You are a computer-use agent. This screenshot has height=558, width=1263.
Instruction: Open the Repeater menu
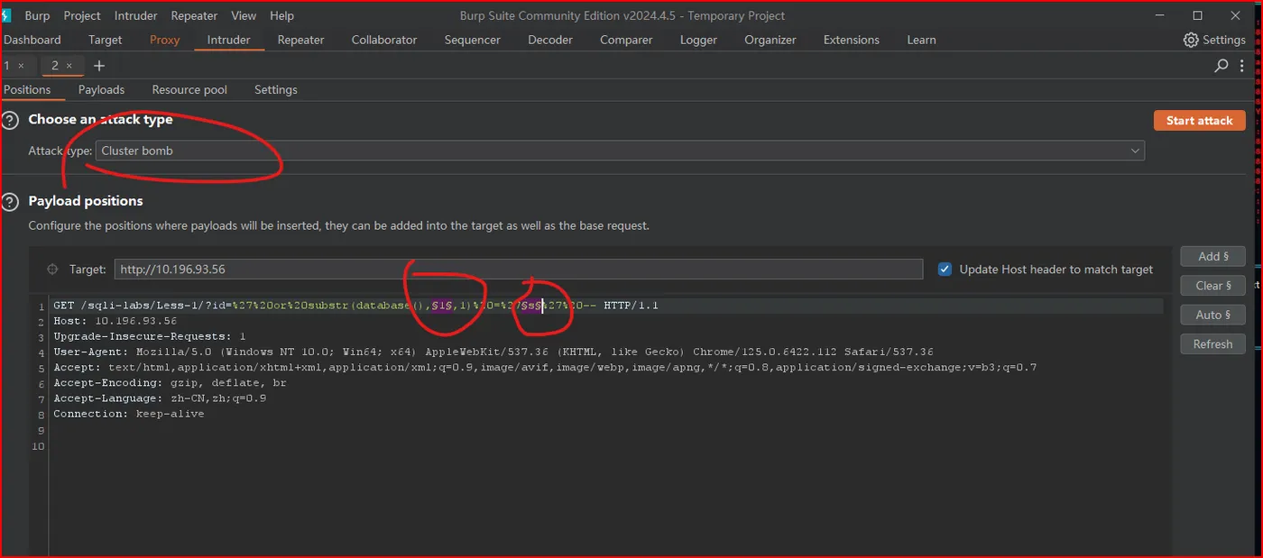pyautogui.click(x=194, y=15)
